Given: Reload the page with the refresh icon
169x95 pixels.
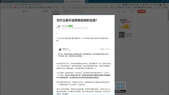Looking at the screenshot, I should [8, 5].
